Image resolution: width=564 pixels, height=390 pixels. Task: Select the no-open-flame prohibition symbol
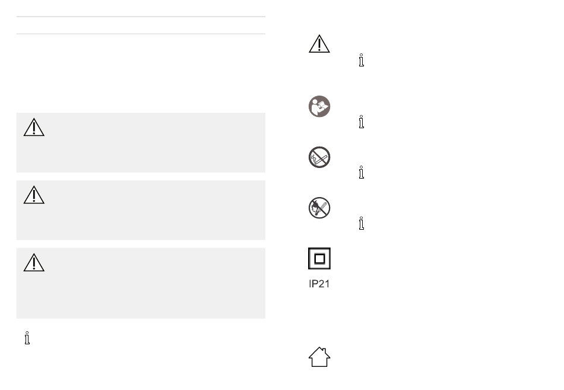[319, 208]
